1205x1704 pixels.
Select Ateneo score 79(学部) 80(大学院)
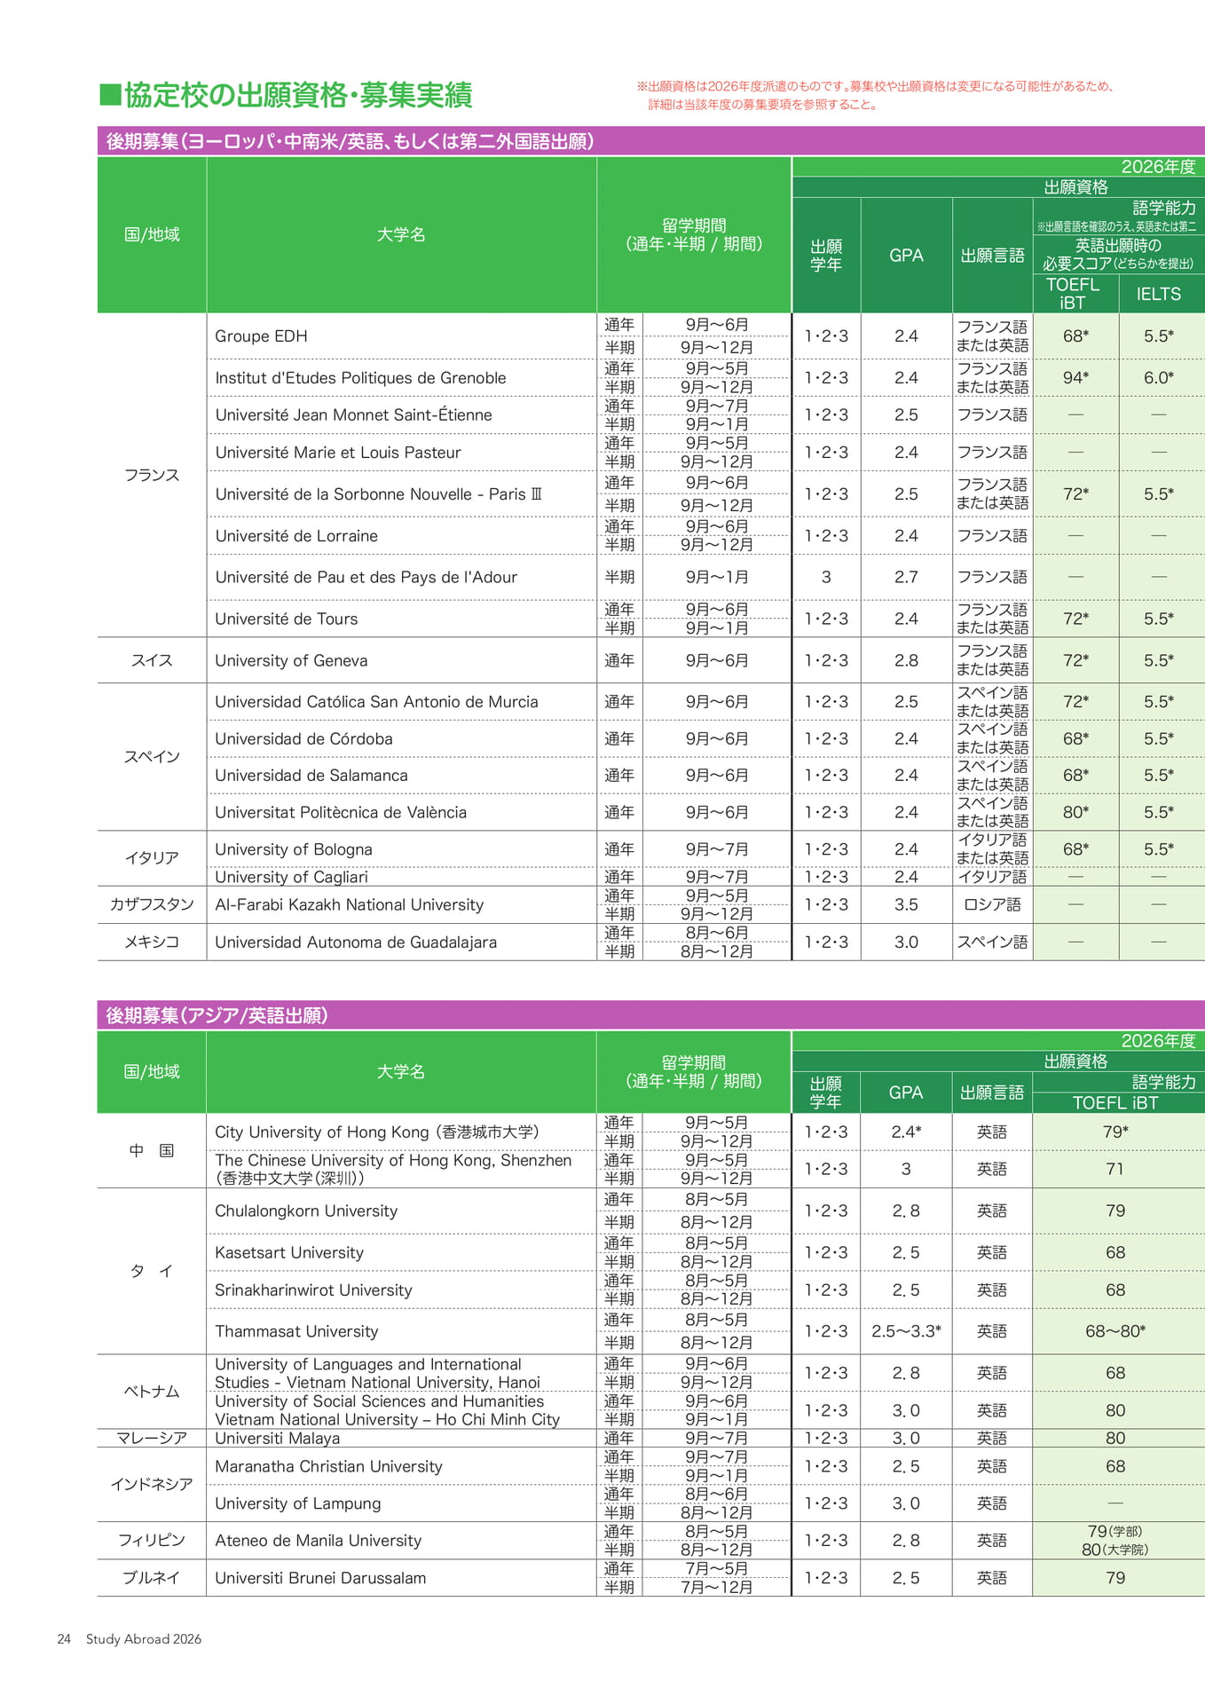[x=1115, y=1541]
